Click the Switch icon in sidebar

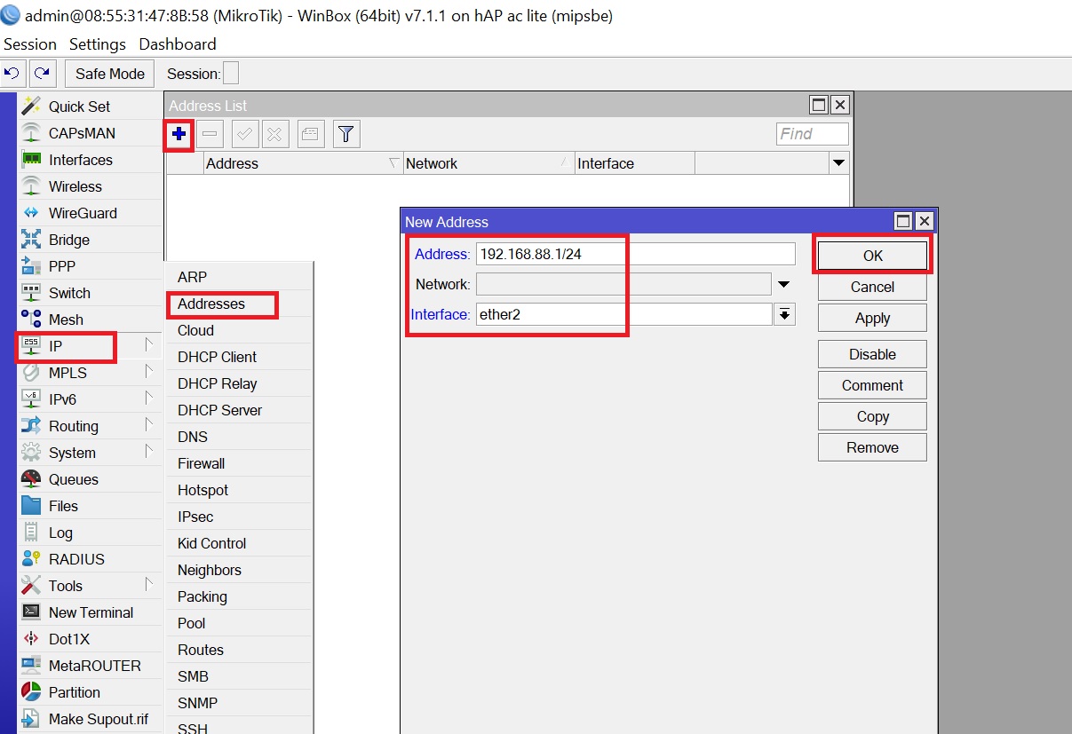(x=32, y=292)
